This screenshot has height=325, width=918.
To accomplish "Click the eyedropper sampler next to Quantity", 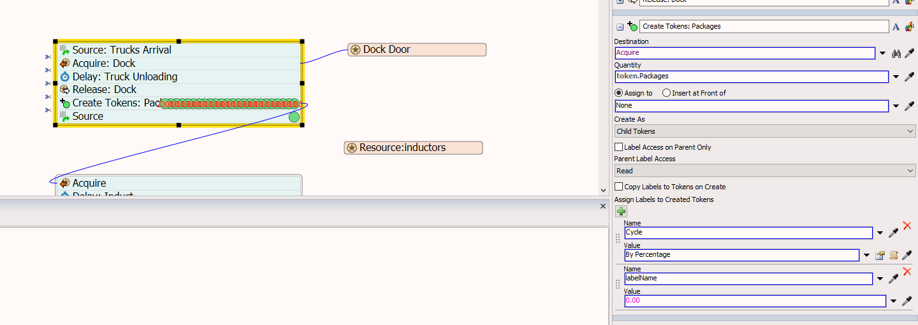I will click(910, 77).
